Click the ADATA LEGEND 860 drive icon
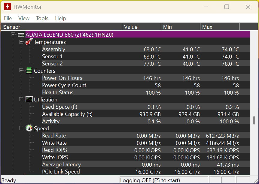 coord(21,35)
